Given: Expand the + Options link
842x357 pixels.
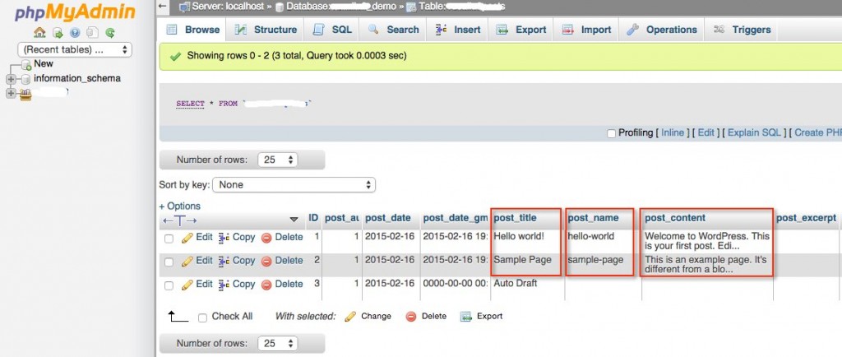Looking at the screenshot, I should pos(179,206).
